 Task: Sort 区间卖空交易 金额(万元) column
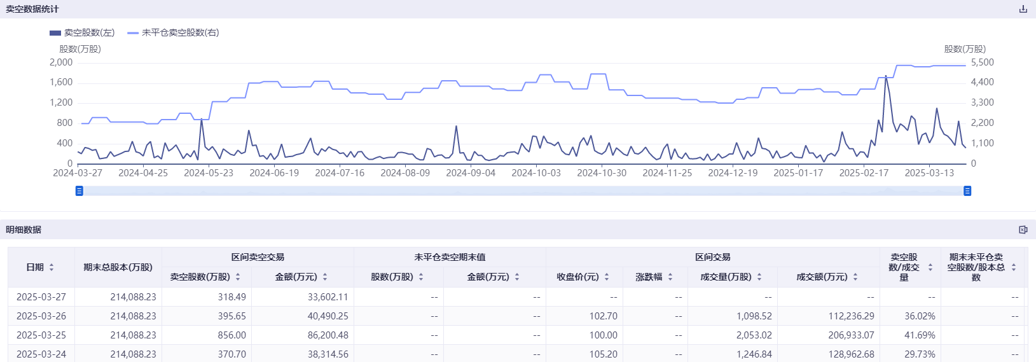(325, 277)
